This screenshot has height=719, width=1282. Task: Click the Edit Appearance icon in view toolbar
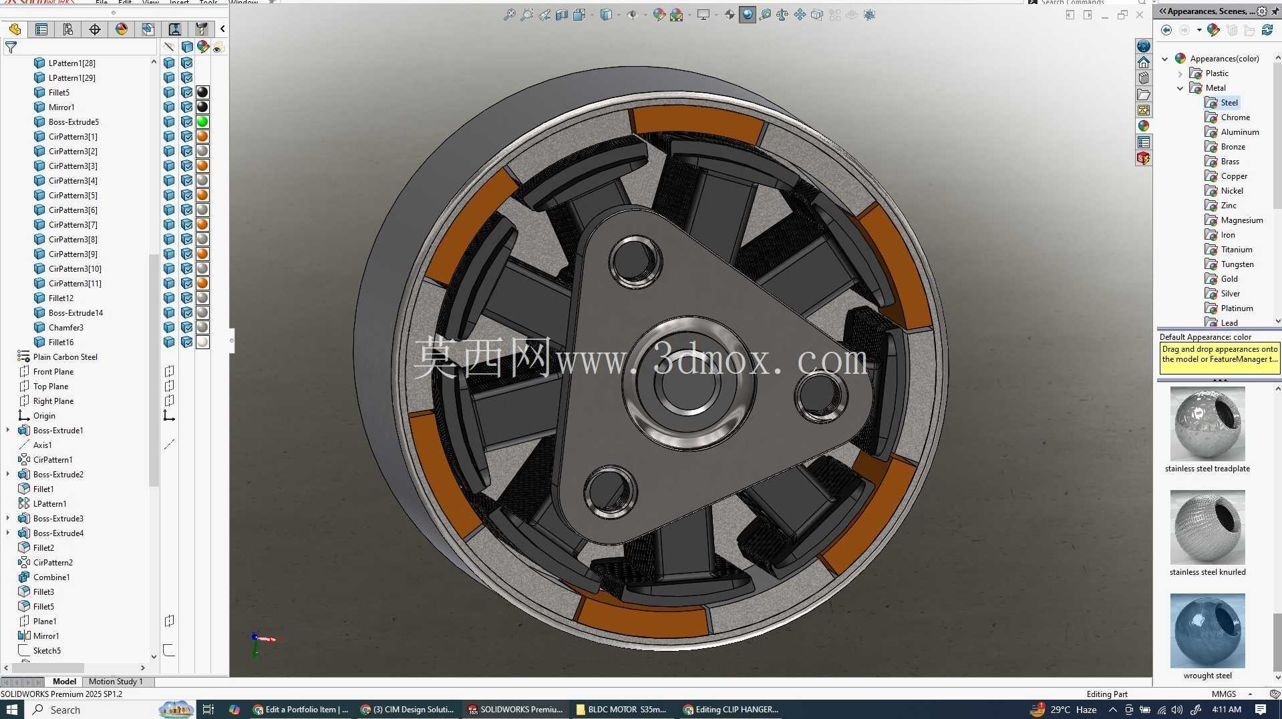pyautogui.click(x=659, y=15)
